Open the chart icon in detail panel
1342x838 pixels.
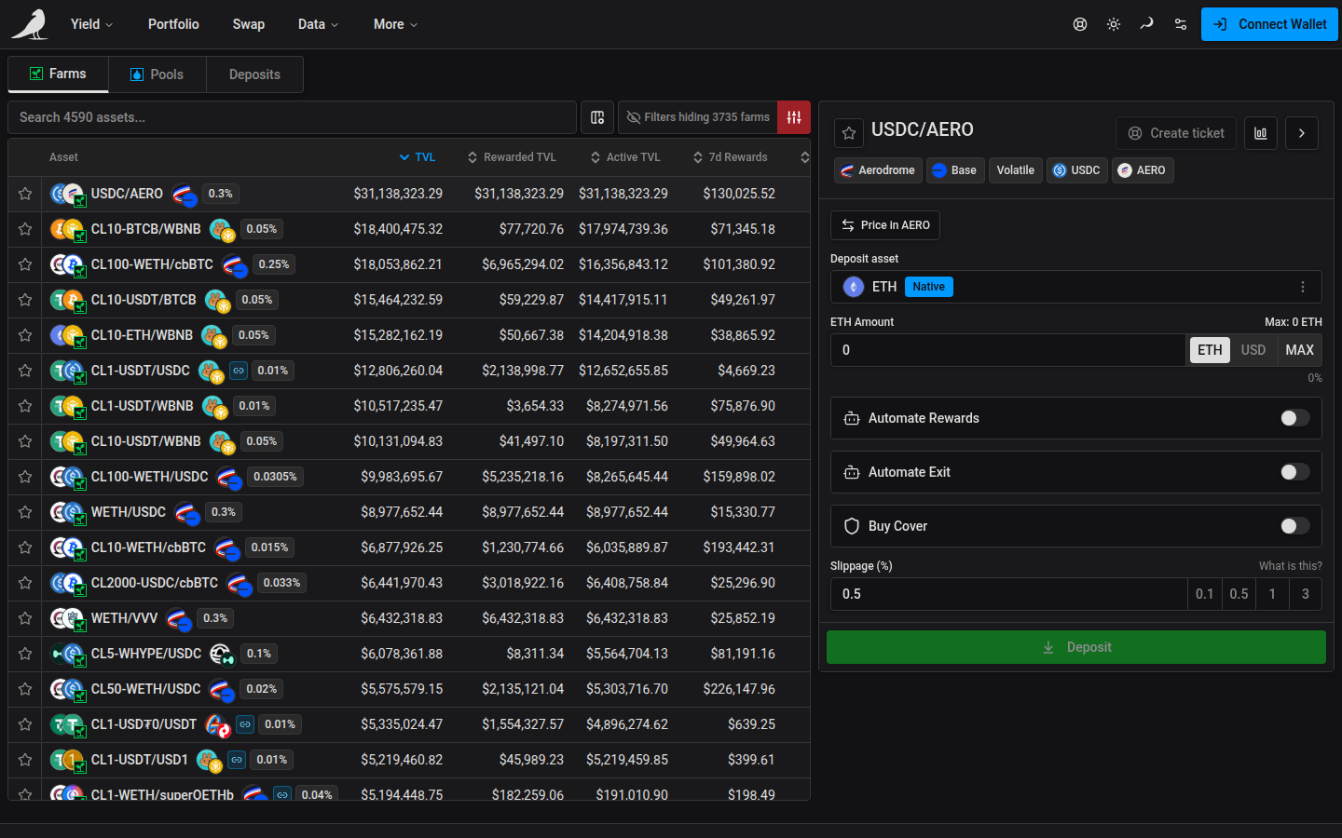point(1261,133)
